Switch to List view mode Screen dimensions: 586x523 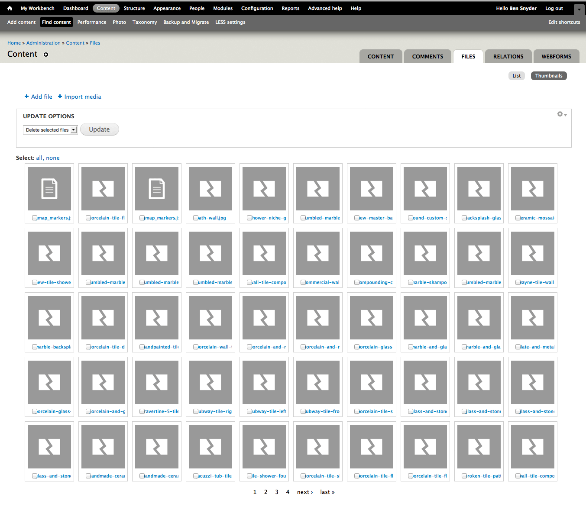[x=516, y=75]
